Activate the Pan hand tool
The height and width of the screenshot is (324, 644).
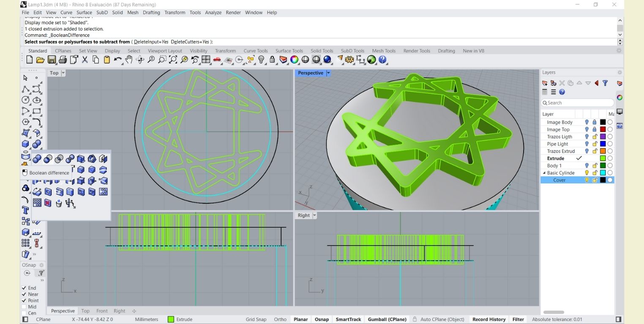tap(129, 60)
